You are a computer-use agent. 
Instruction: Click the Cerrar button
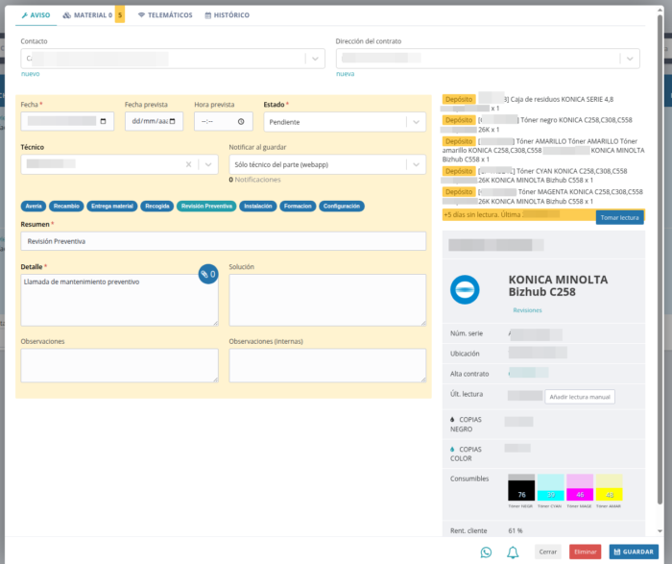pyautogui.click(x=548, y=552)
